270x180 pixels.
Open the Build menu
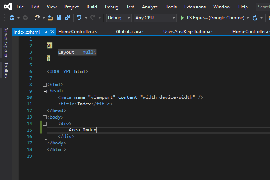click(92, 7)
